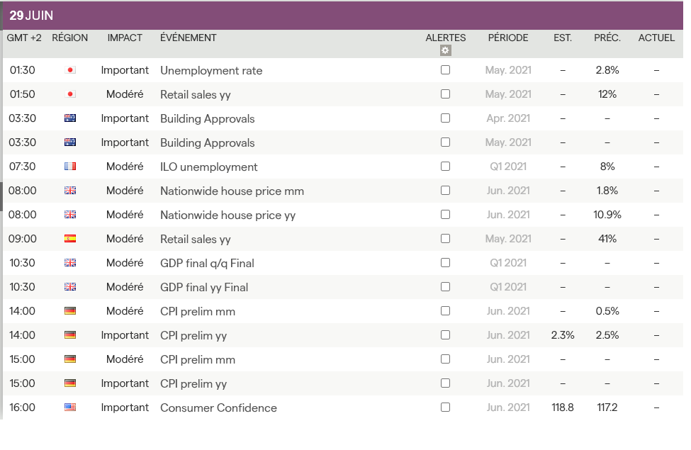Toggle alert checkbox for GDP final q/q Final

445,263
